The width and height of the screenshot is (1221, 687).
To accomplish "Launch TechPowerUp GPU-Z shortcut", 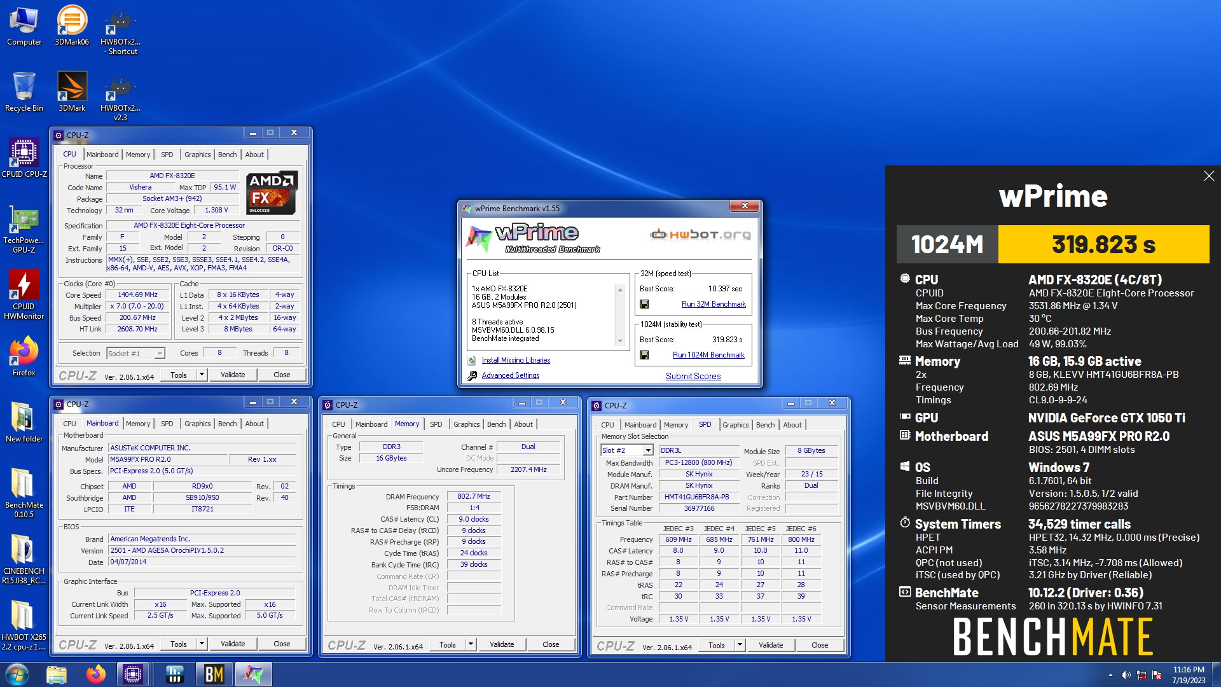I will coord(24,229).
